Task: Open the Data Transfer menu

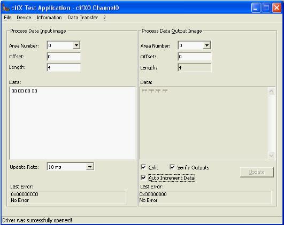Action: click(82, 18)
